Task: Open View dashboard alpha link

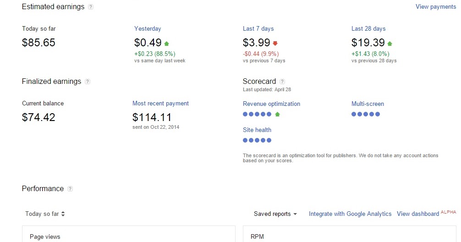Action: [417, 214]
